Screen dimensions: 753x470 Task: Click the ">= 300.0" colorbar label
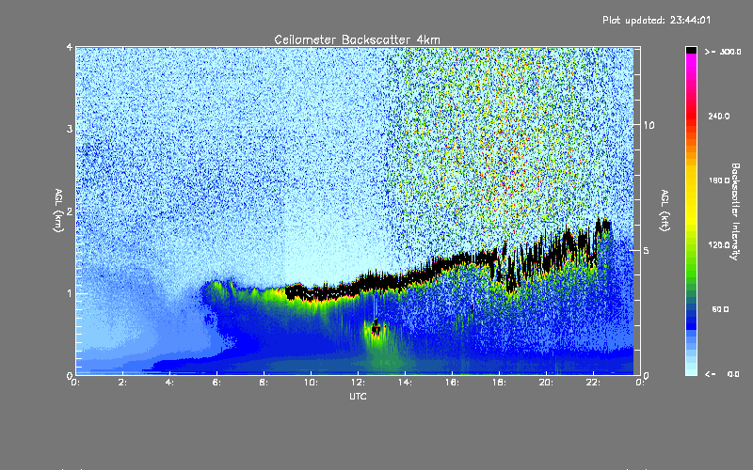(723, 52)
